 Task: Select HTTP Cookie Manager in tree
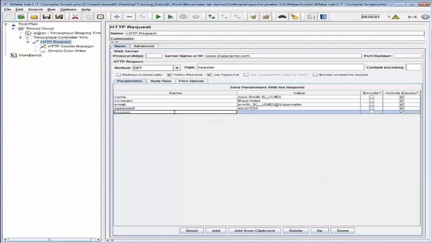point(71,47)
